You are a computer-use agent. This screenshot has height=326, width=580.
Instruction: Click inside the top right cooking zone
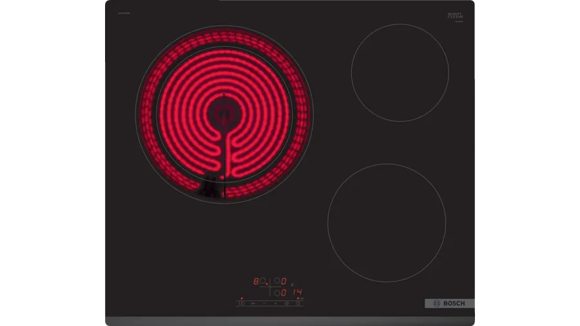[400, 72]
